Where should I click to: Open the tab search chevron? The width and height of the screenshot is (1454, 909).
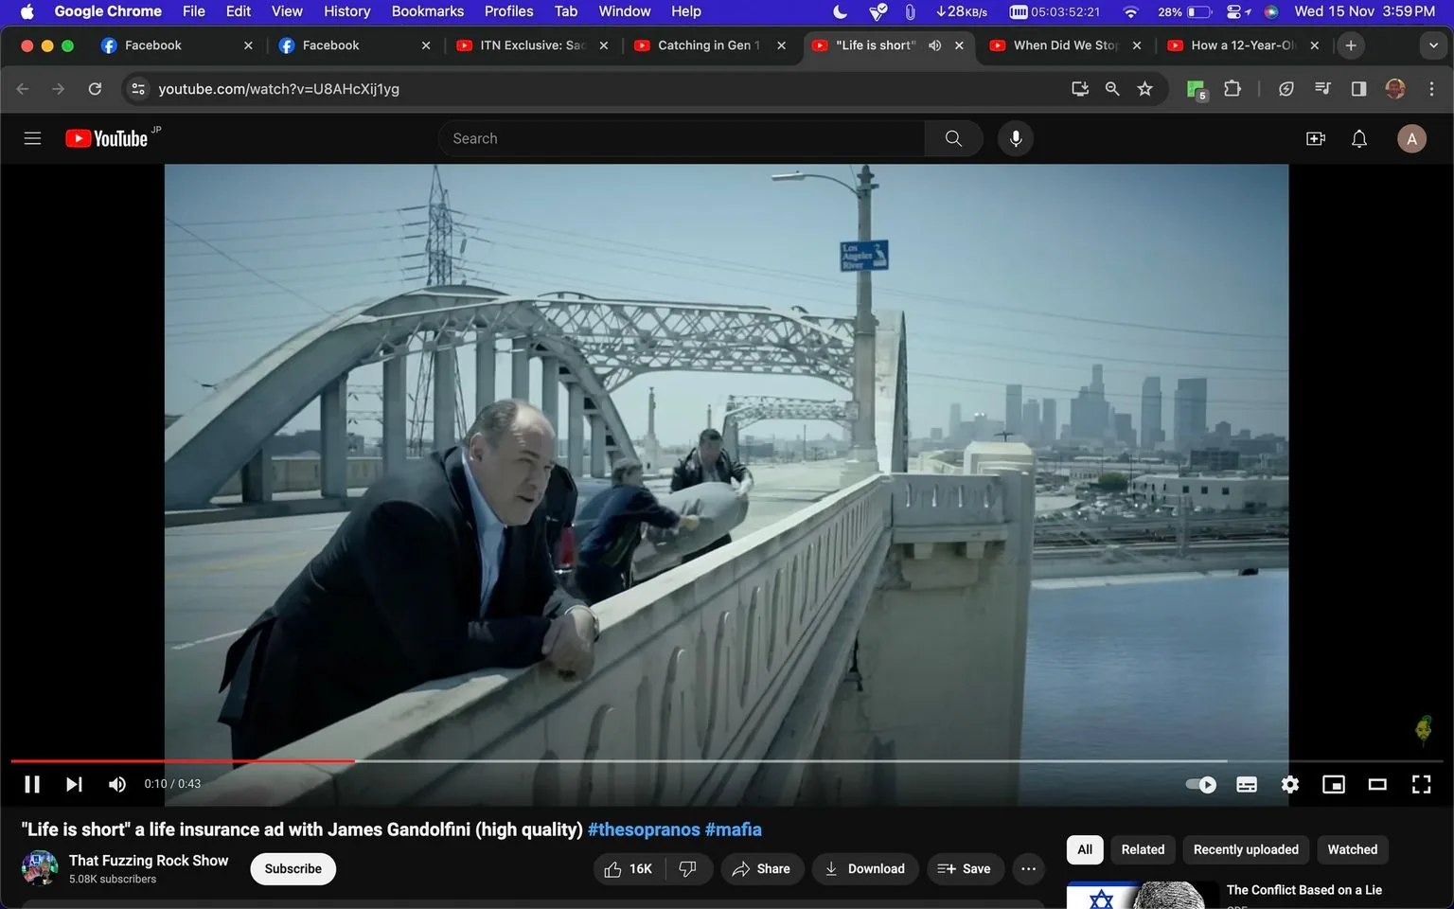coord(1435,45)
